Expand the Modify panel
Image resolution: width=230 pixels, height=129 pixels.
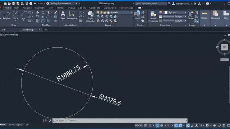coord(47,25)
